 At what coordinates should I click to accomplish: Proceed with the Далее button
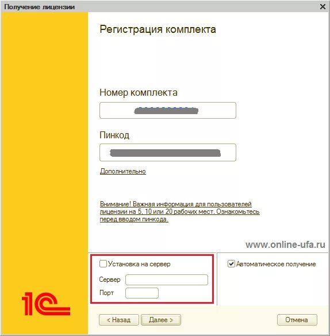161,320
